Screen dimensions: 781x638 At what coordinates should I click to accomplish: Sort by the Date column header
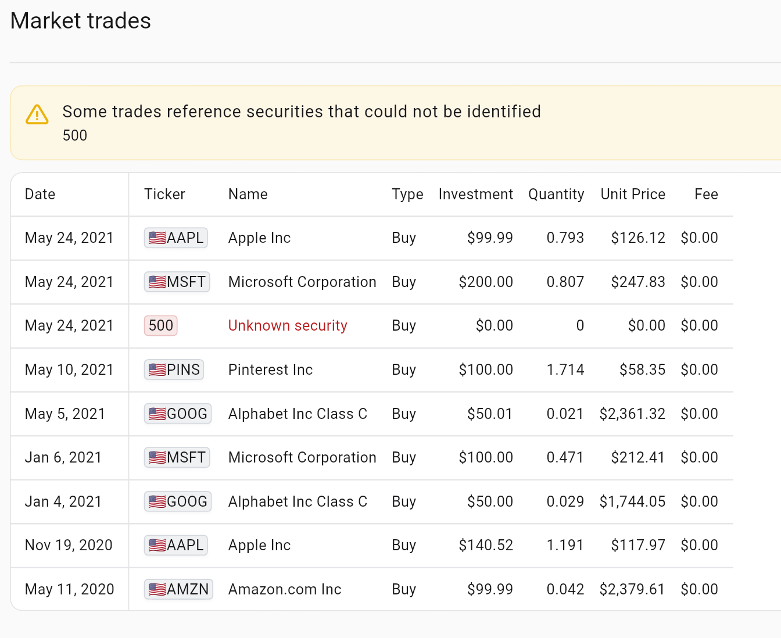tap(40, 194)
